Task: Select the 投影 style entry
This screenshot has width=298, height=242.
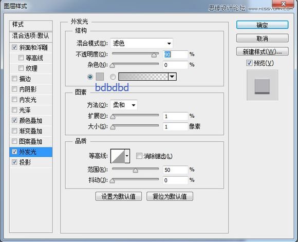Action: [x=25, y=162]
